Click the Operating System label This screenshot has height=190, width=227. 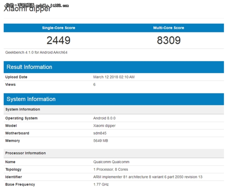point(21,118)
